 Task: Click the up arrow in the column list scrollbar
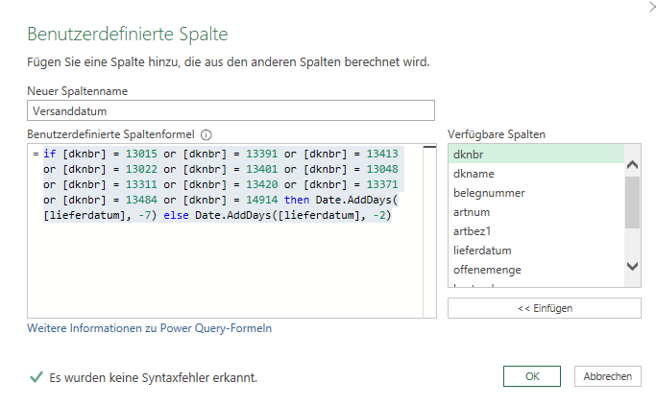(632, 165)
